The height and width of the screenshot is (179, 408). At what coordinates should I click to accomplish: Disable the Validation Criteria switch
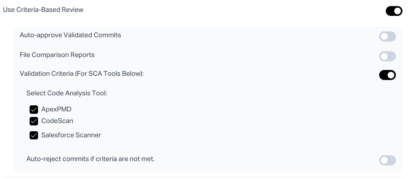point(387,75)
